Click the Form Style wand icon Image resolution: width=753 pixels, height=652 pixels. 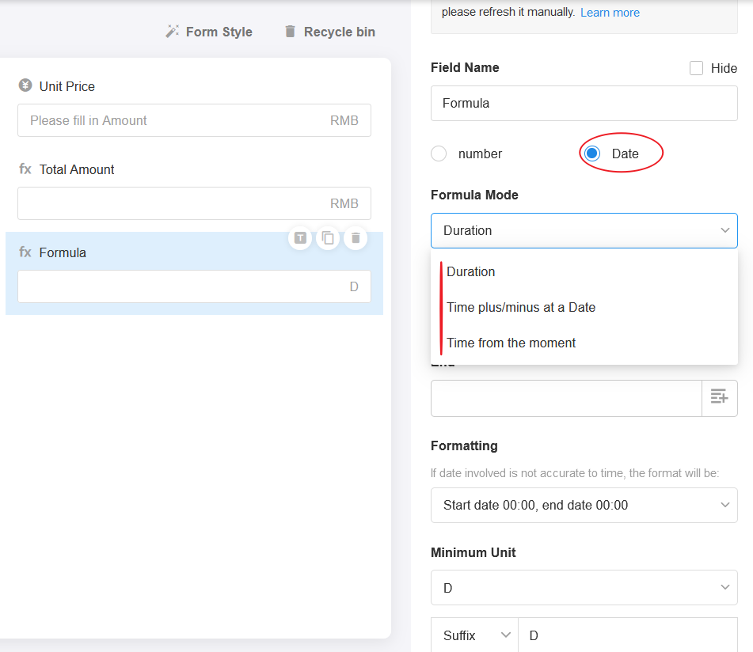[x=172, y=32]
